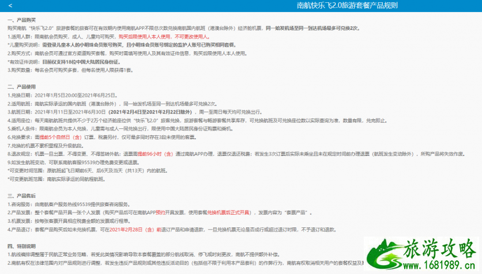
Task: Click the line starting 3.机票发票
Action: [x=70, y=221]
